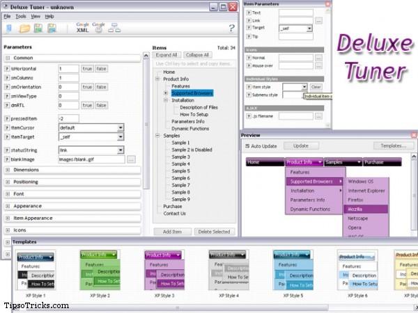The height and width of the screenshot is (313, 418).
Task: Click the Parameters panel scrollbar up arrow
Action: (x=146, y=56)
